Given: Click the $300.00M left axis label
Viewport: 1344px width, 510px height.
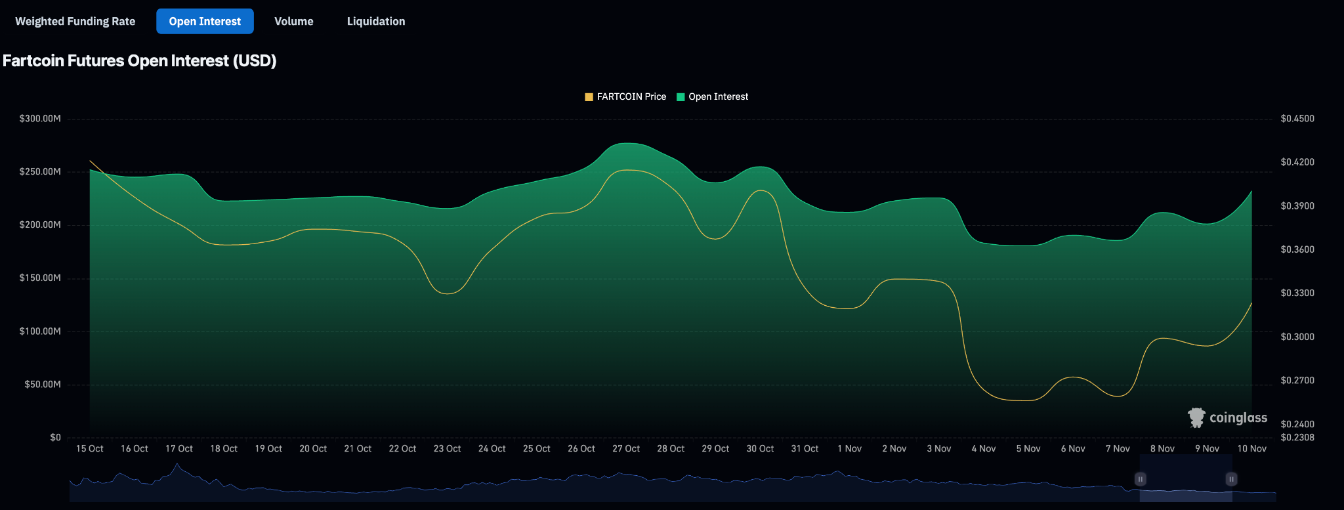Looking at the screenshot, I should pos(40,119).
